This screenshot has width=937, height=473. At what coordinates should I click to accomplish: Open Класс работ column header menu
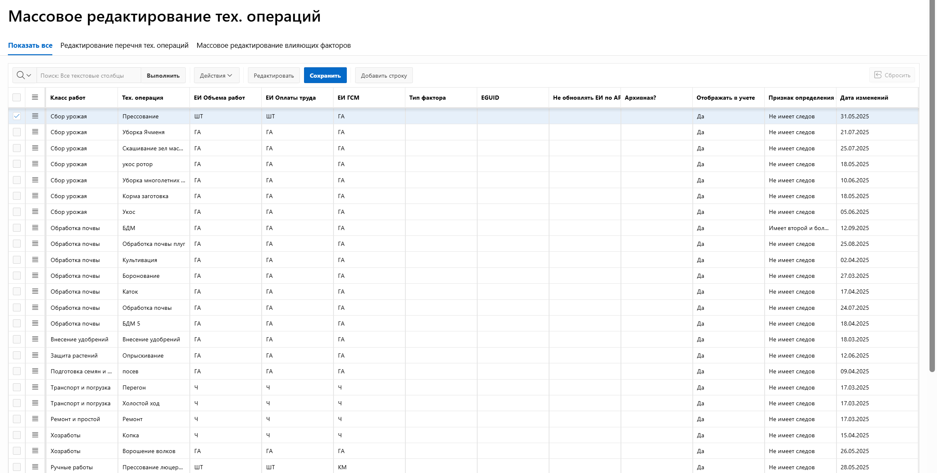pyautogui.click(x=68, y=98)
